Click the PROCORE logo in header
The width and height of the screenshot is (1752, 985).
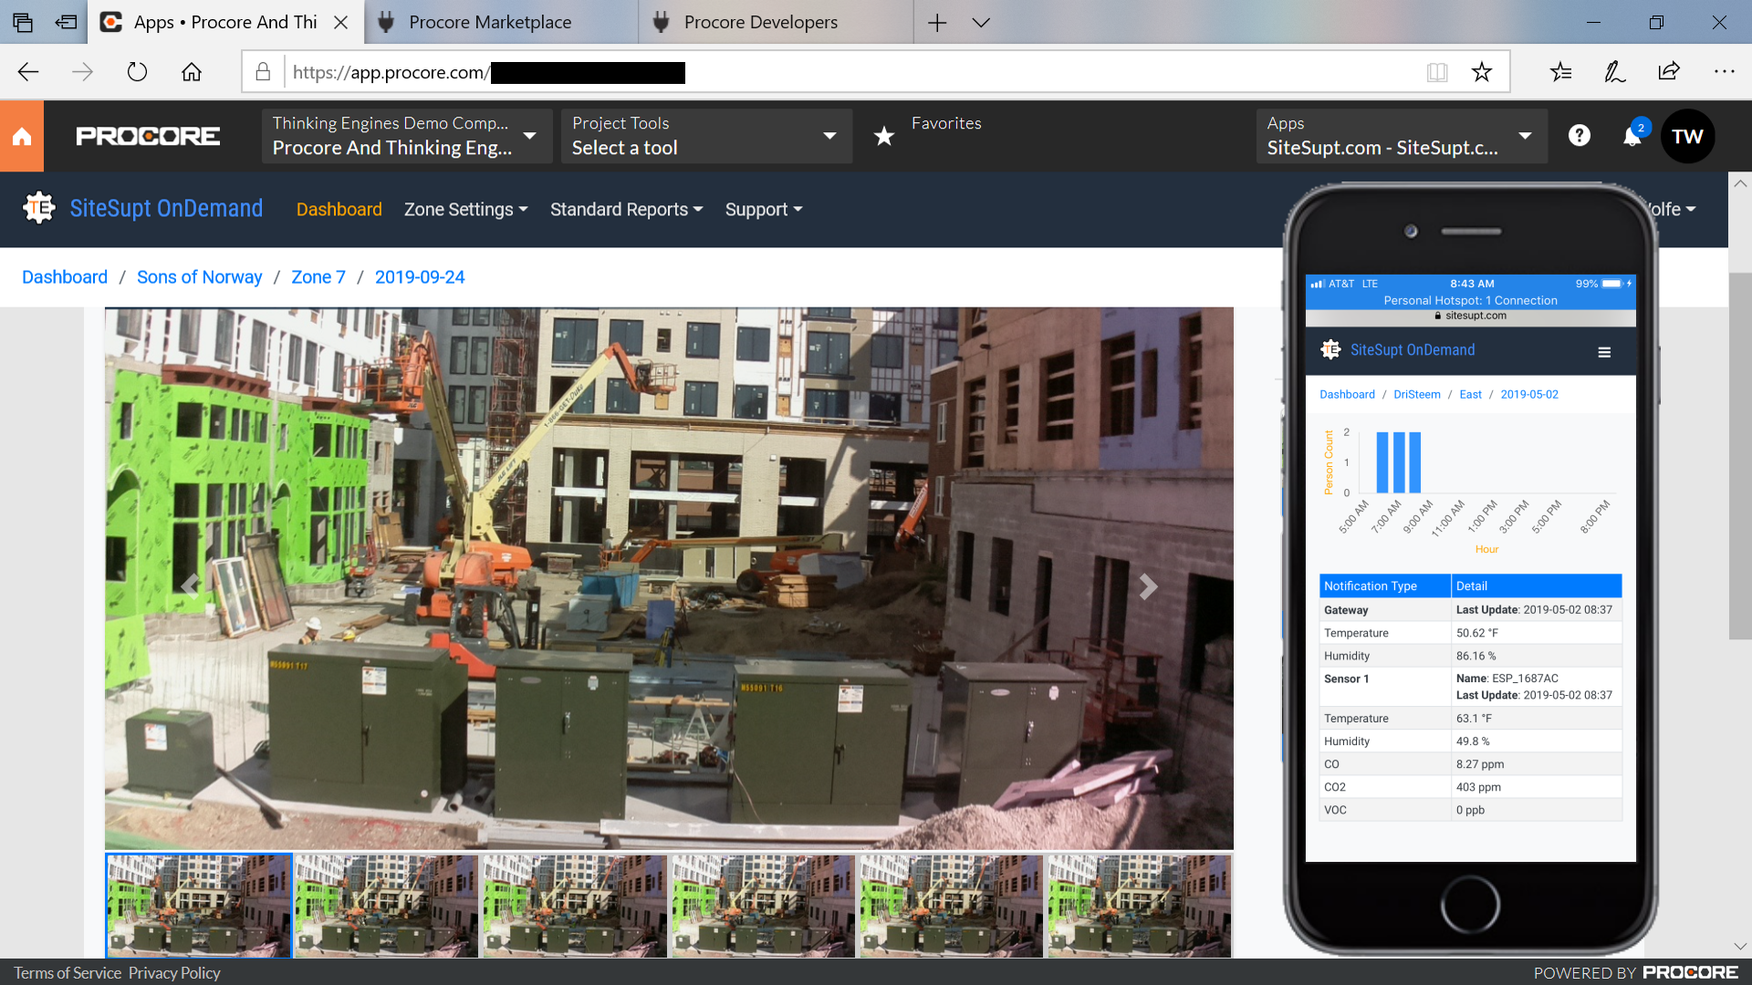(x=148, y=136)
